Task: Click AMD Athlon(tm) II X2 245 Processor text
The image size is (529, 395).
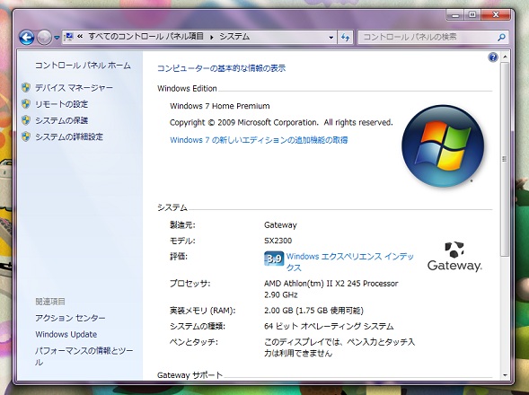Action: pyautogui.click(x=331, y=284)
